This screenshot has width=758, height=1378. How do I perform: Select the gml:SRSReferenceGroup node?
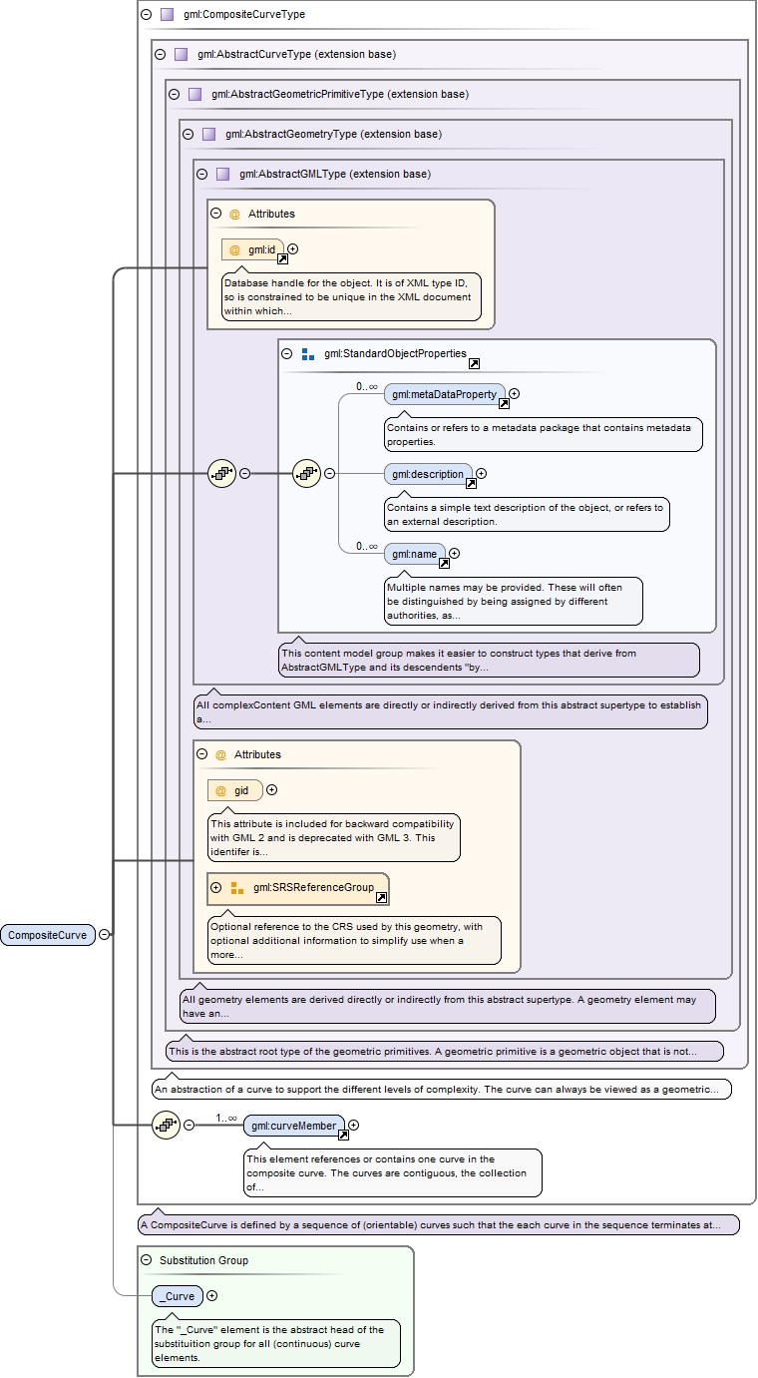tap(298, 887)
